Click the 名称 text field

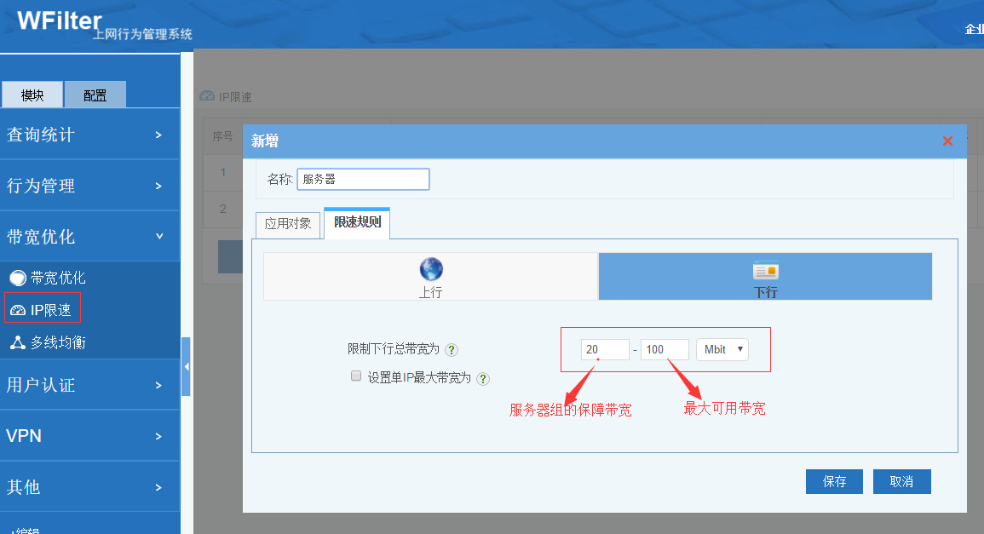[363, 179]
